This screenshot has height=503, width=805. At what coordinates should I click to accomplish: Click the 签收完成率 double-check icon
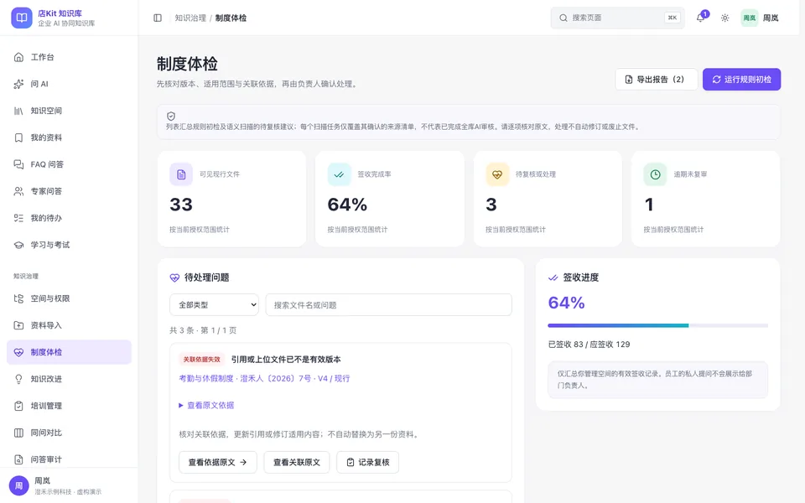(339, 174)
